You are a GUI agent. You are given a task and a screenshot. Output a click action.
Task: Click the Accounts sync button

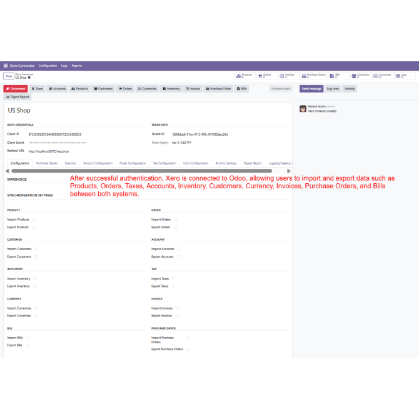pos(57,89)
